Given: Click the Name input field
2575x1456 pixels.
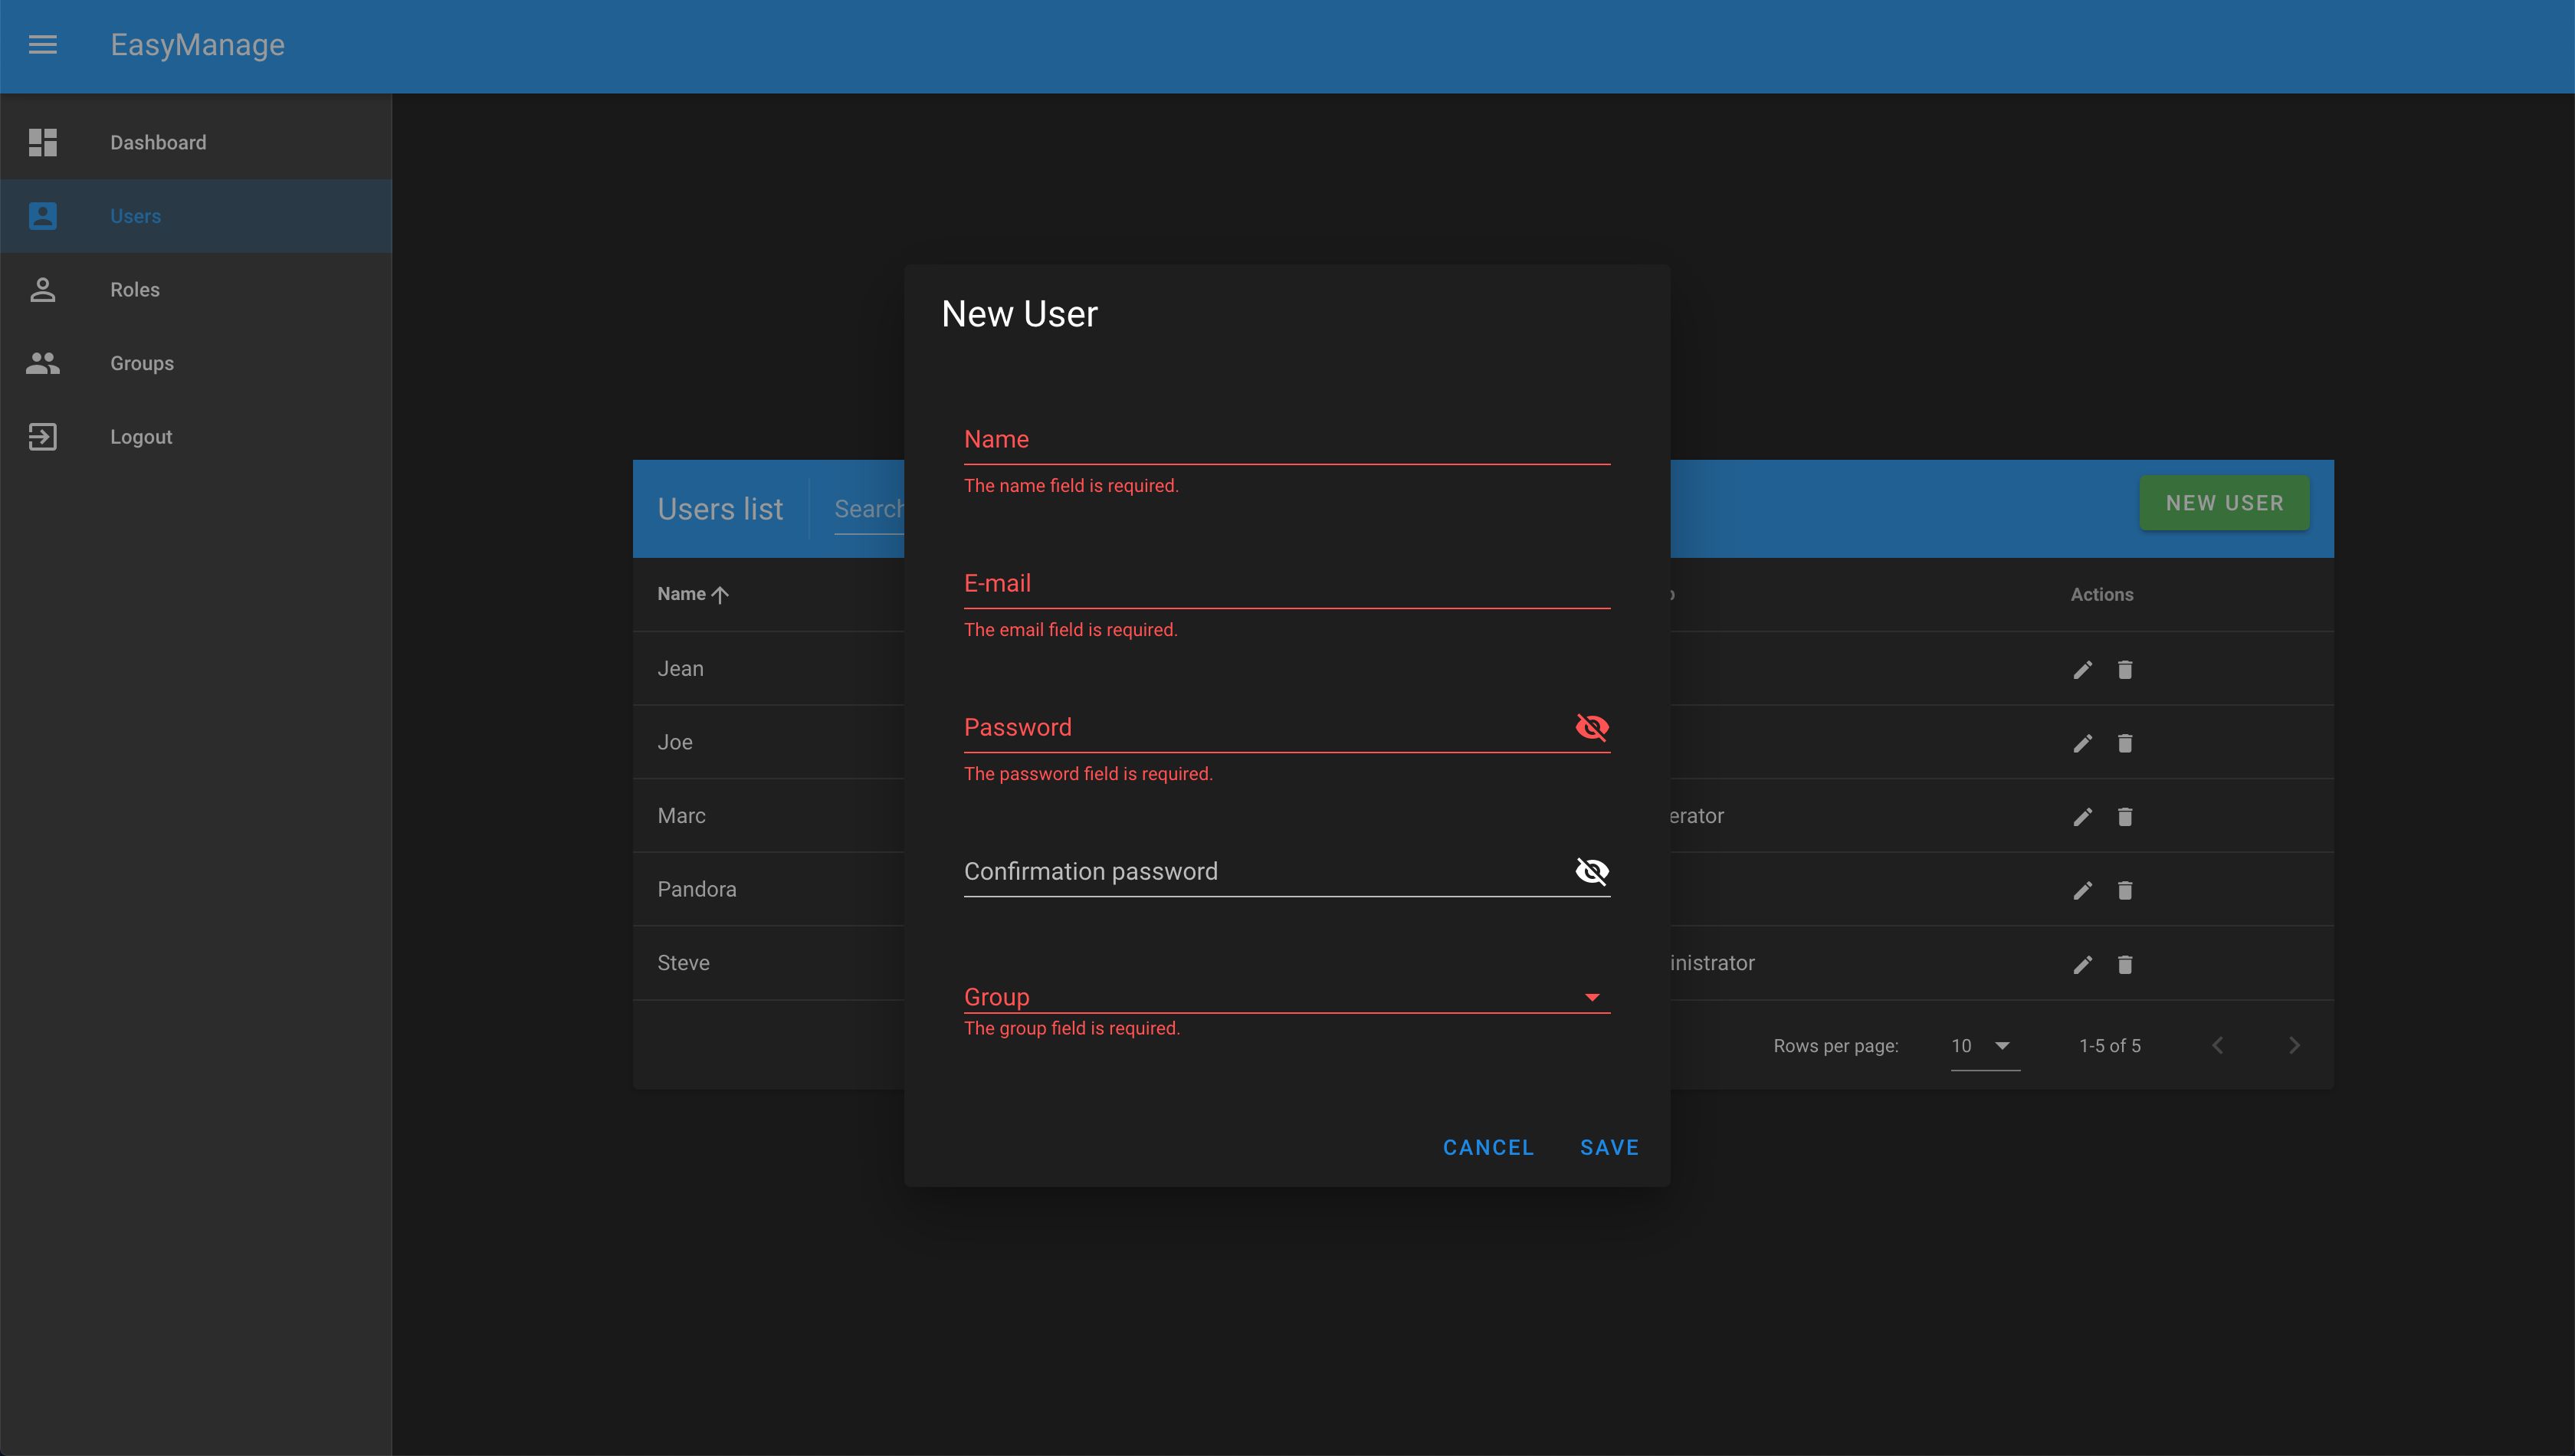Looking at the screenshot, I should pos(1286,440).
